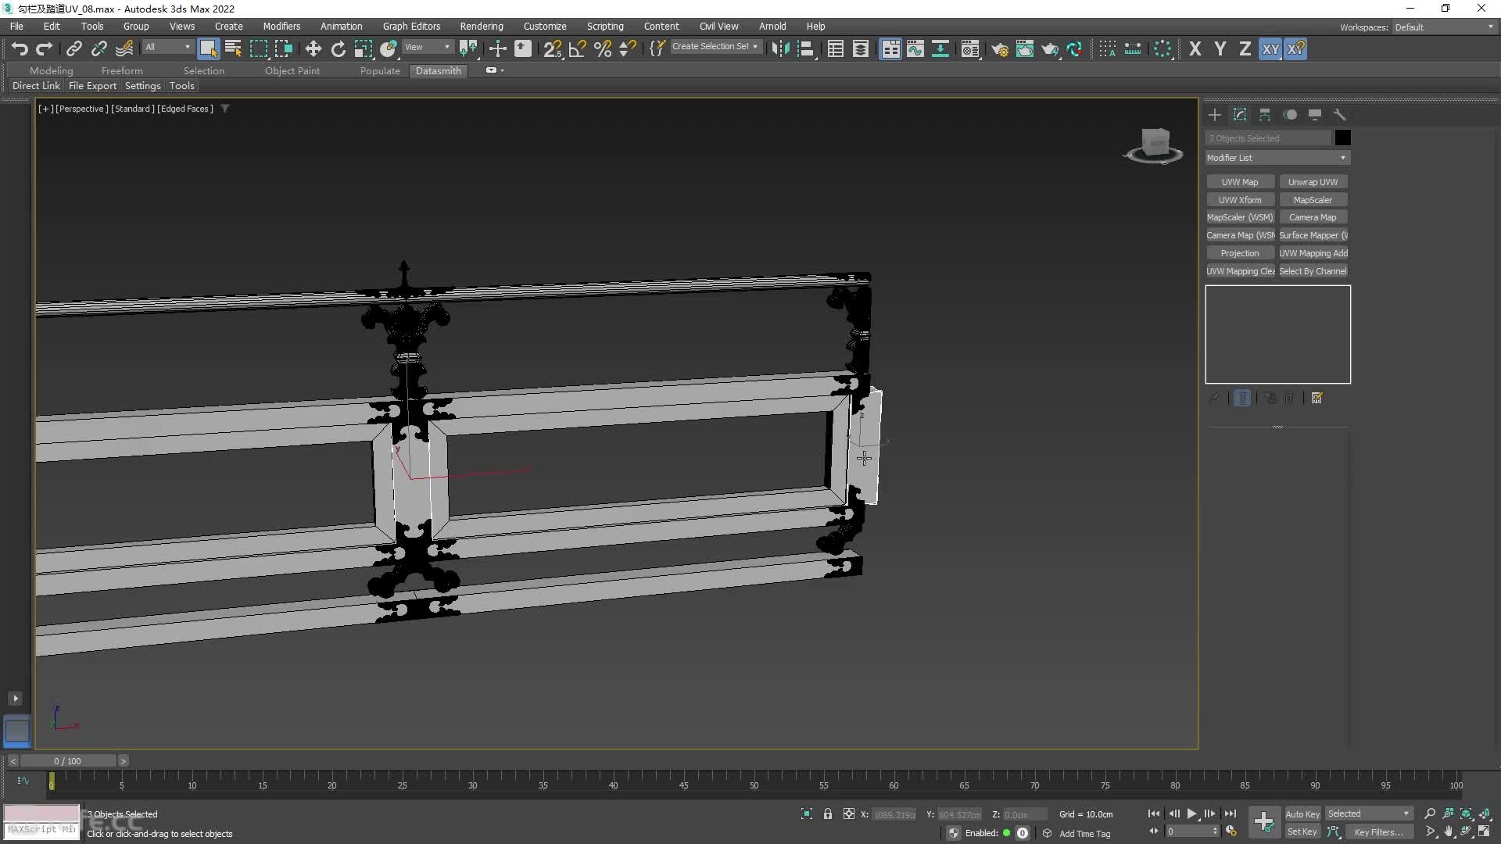The image size is (1501, 844).
Task: Click the Redo arrow icon
Action: point(45,48)
